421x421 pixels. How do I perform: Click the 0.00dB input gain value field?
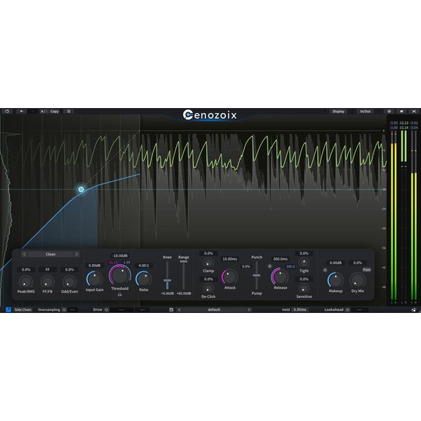(95, 265)
